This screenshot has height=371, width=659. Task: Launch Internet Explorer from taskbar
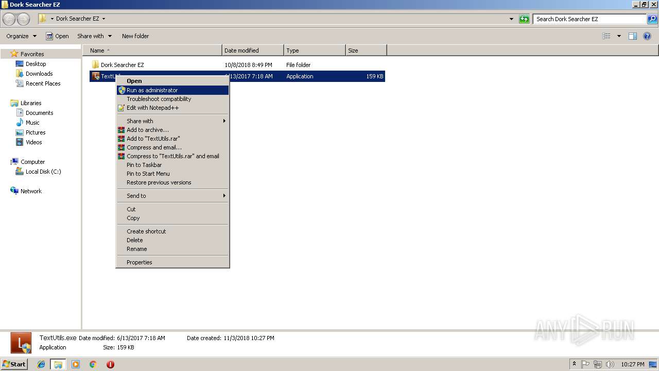pyautogui.click(x=41, y=364)
